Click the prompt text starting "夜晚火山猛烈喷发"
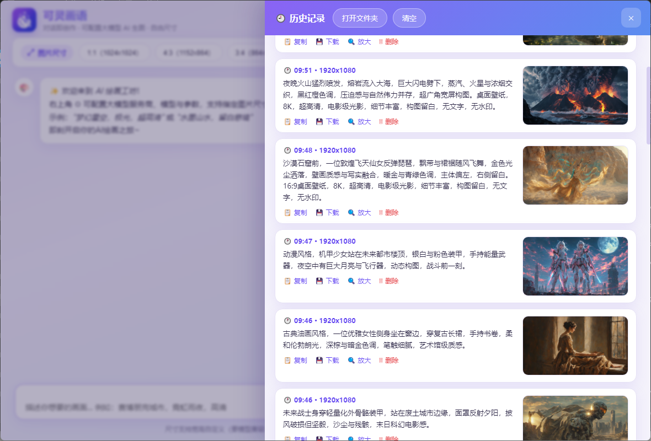 click(398, 95)
